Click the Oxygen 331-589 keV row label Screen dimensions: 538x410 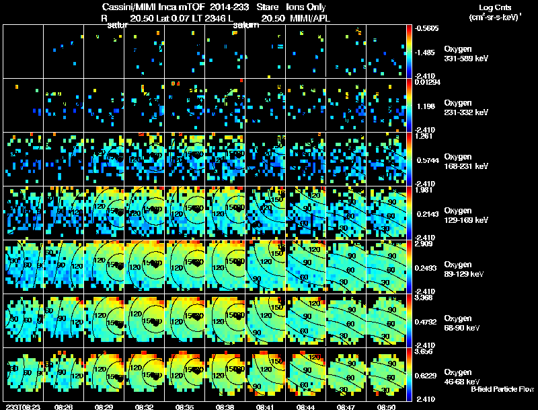pos(466,54)
